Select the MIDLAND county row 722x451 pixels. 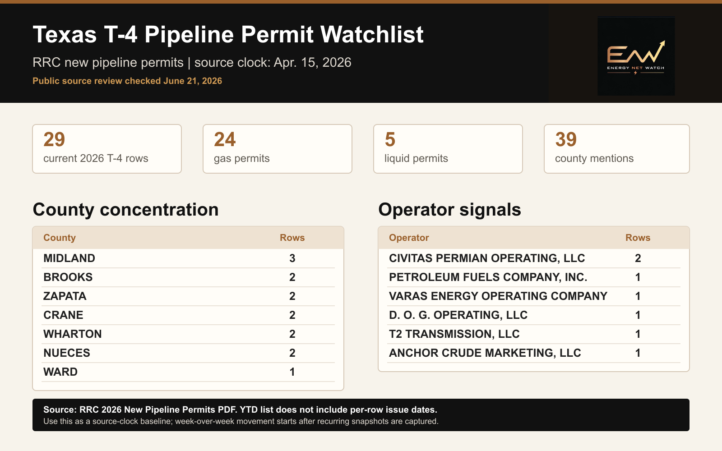pyautogui.click(x=188, y=258)
